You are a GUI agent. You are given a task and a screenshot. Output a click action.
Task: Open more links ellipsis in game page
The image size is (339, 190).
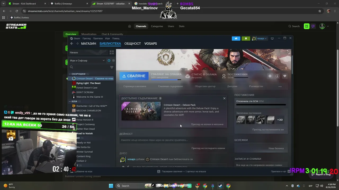coord(280,87)
